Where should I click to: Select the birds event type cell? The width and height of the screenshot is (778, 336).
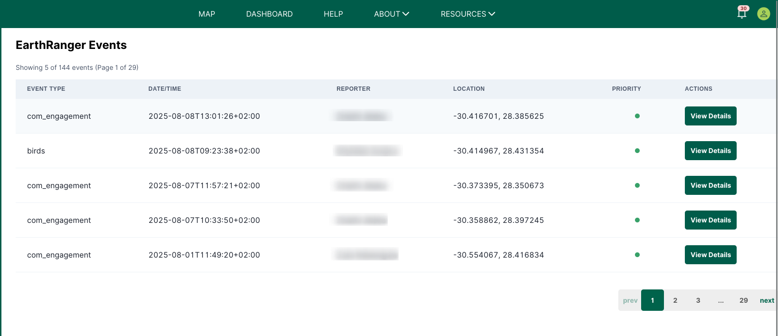pos(36,151)
